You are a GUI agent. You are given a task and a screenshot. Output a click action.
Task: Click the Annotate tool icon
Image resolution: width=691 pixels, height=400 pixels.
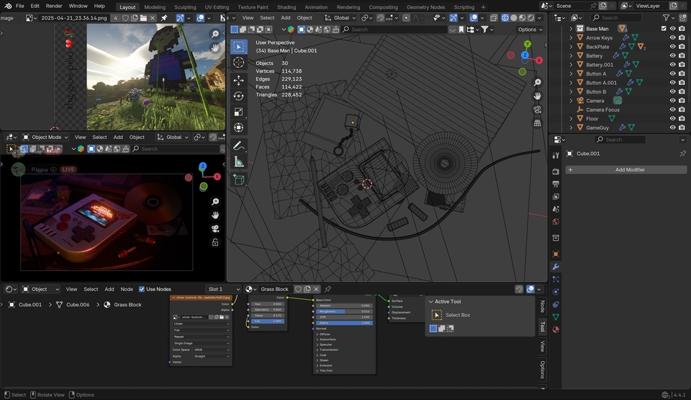[238, 145]
